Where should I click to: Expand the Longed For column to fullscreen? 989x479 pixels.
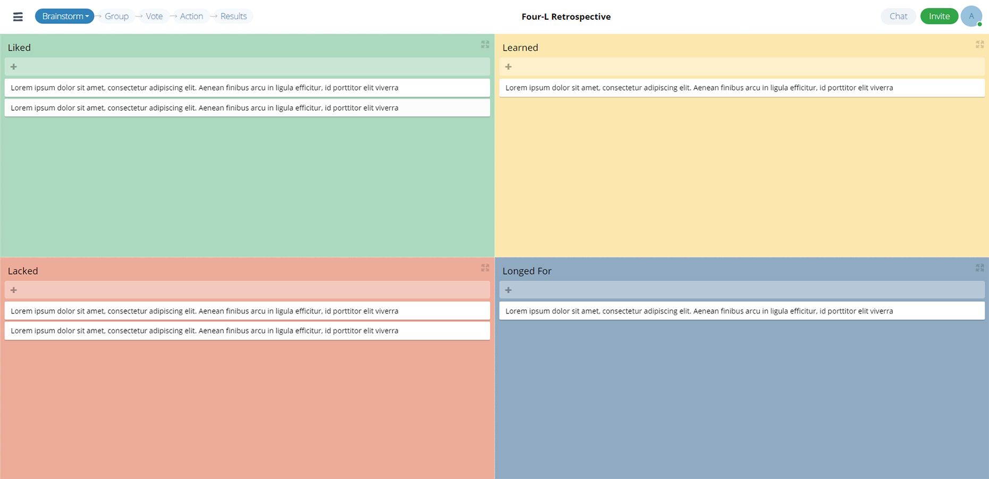point(979,268)
